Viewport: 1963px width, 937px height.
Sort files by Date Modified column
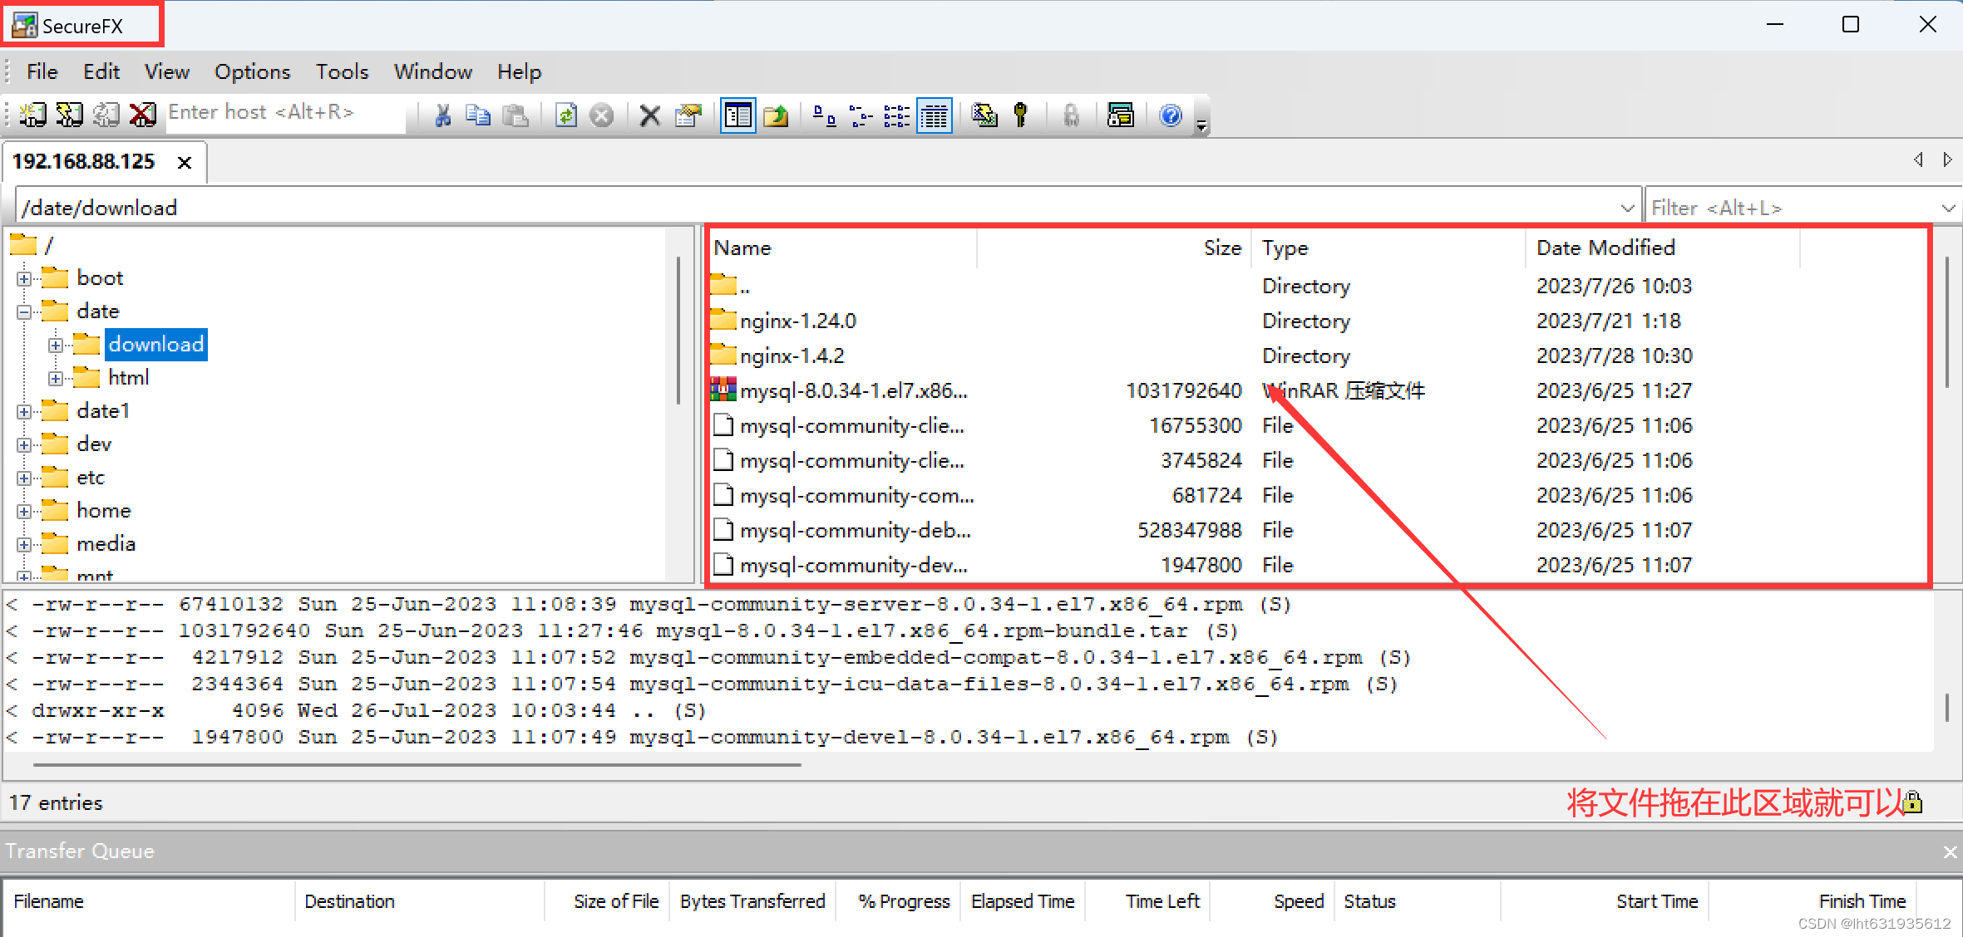click(1605, 248)
